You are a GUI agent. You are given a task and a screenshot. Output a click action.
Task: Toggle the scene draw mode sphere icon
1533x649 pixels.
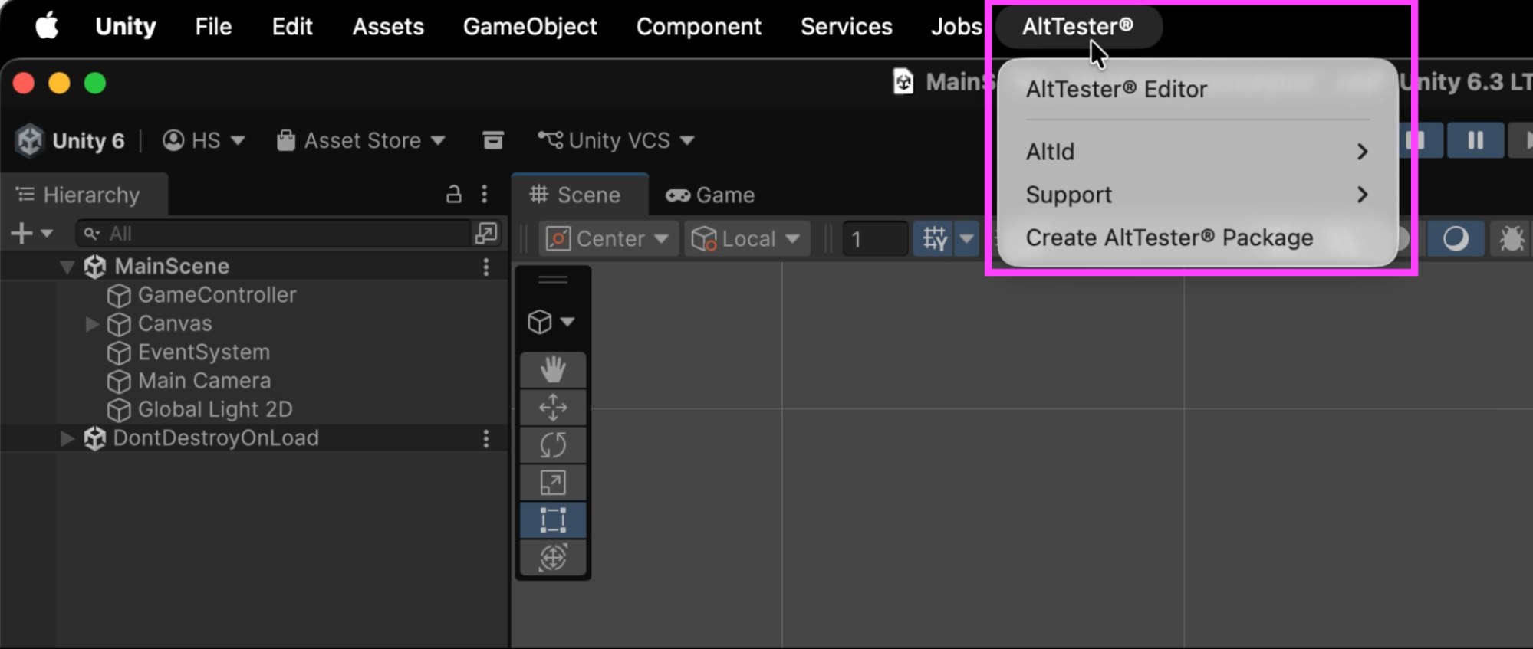pyautogui.click(x=1455, y=239)
